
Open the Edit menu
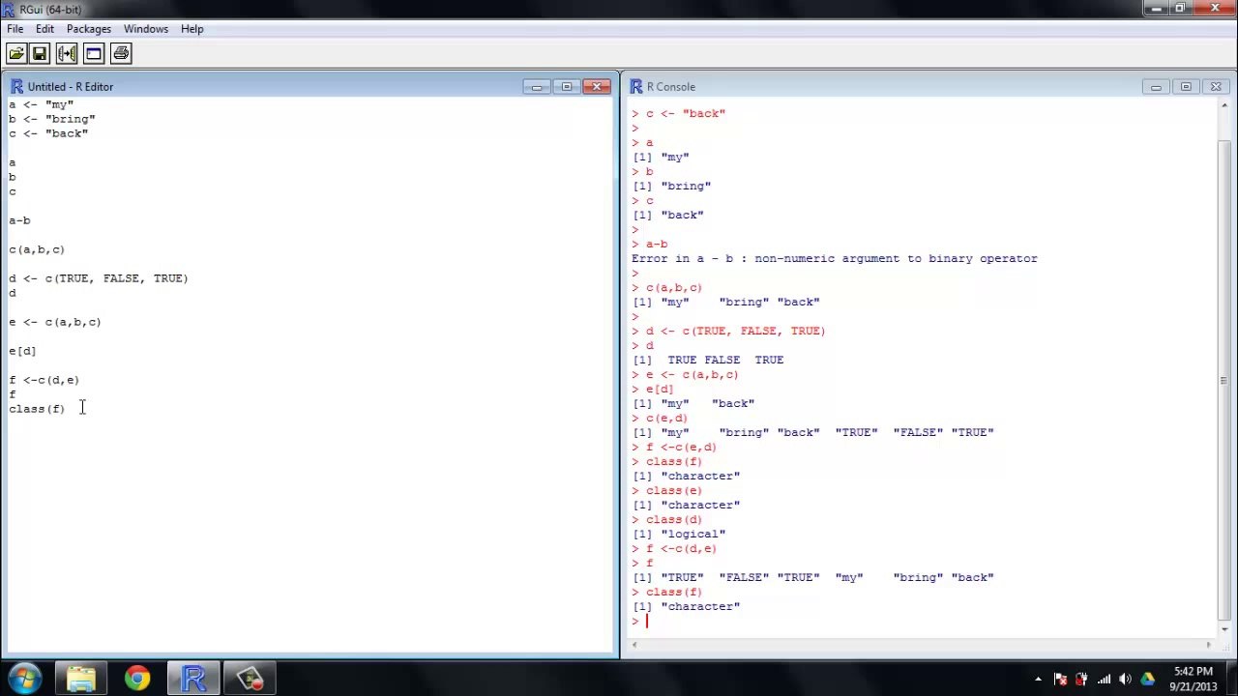click(x=44, y=29)
